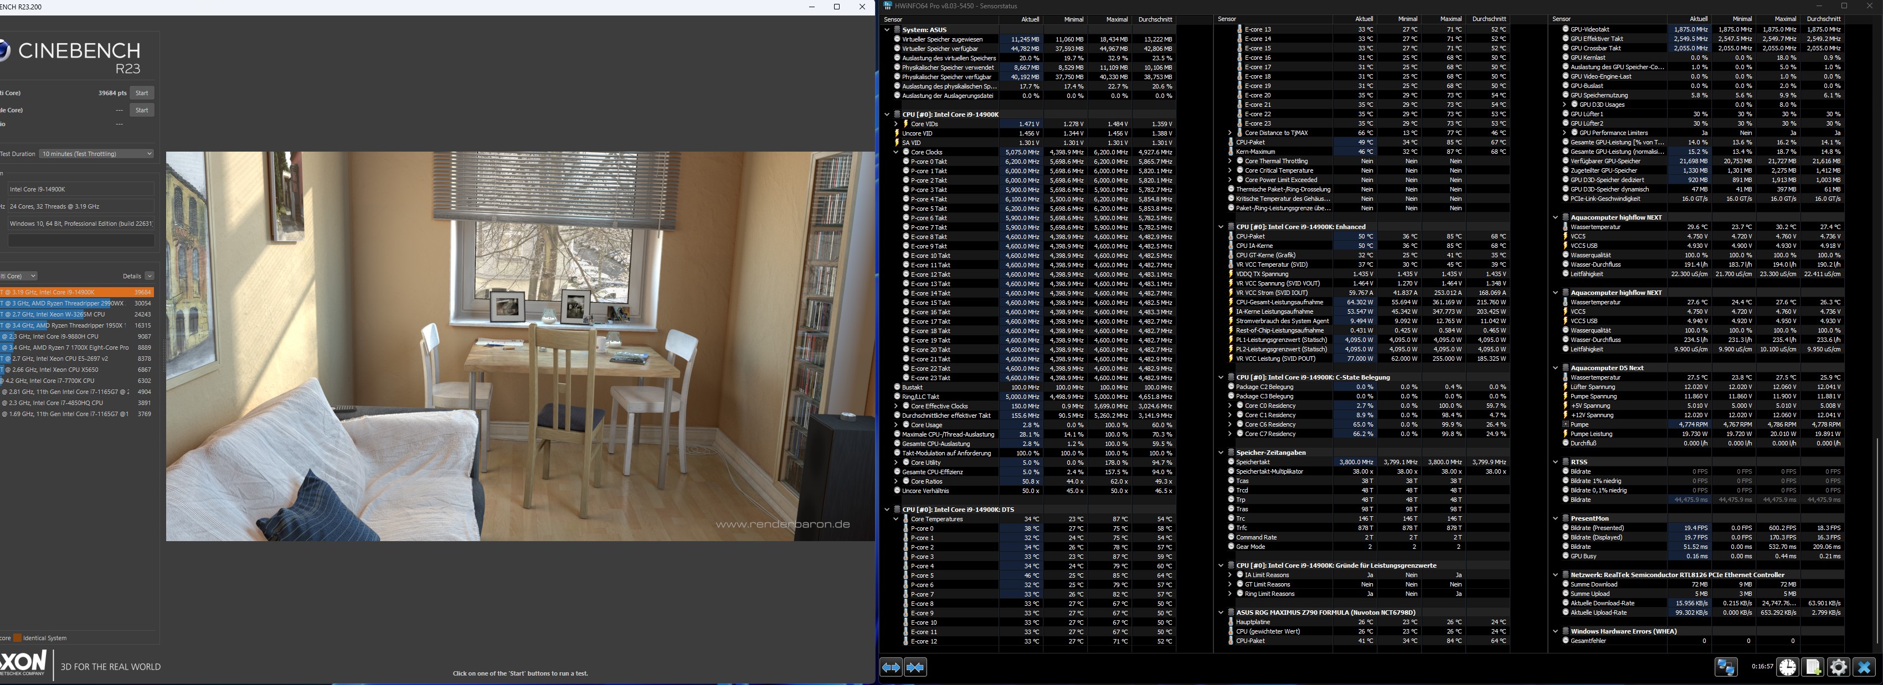Click the expand columns arrows icon in HWiNFO

pyautogui.click(x=891, y=667)
